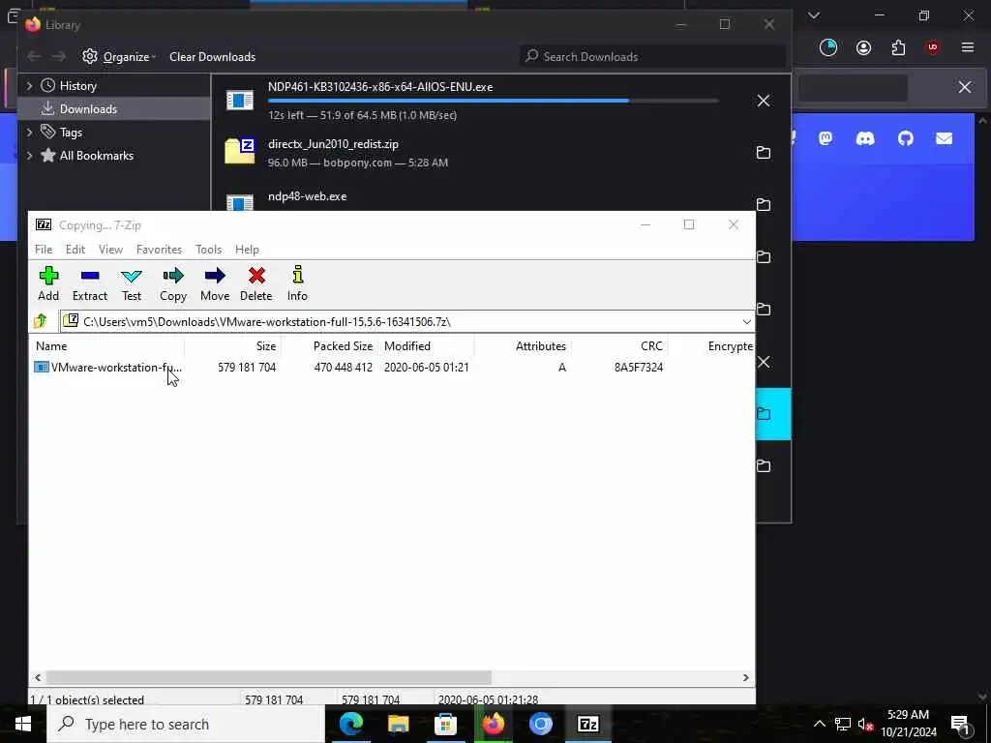Select All Bookmarks in Library sidebar
The width and height of the screenshot is (991, 743).
[96, 156]
